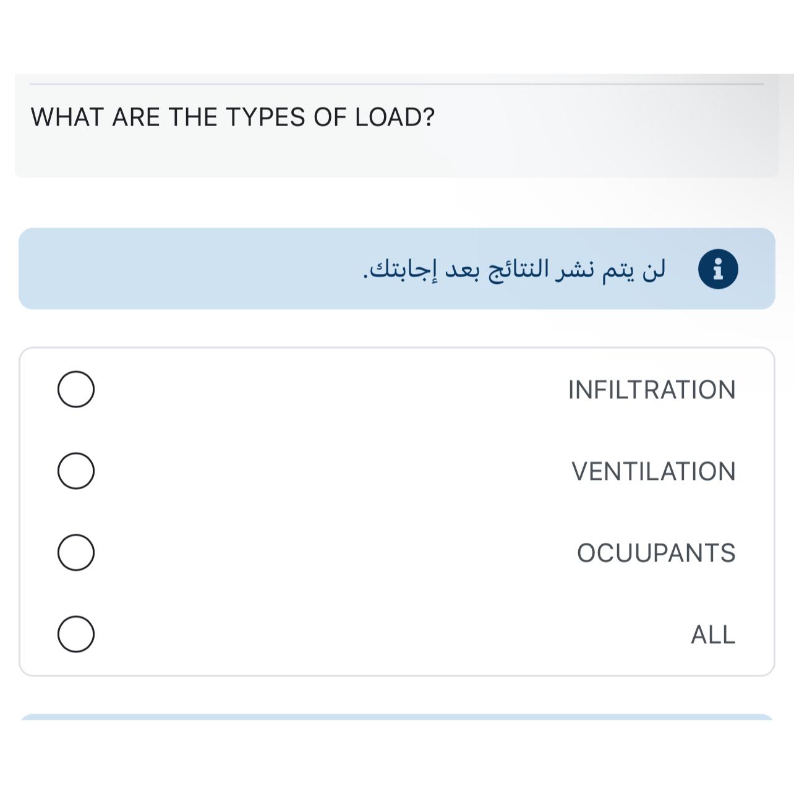
Task: Click empty space left of the Arabic notice
Action: [x=186, y=269]
